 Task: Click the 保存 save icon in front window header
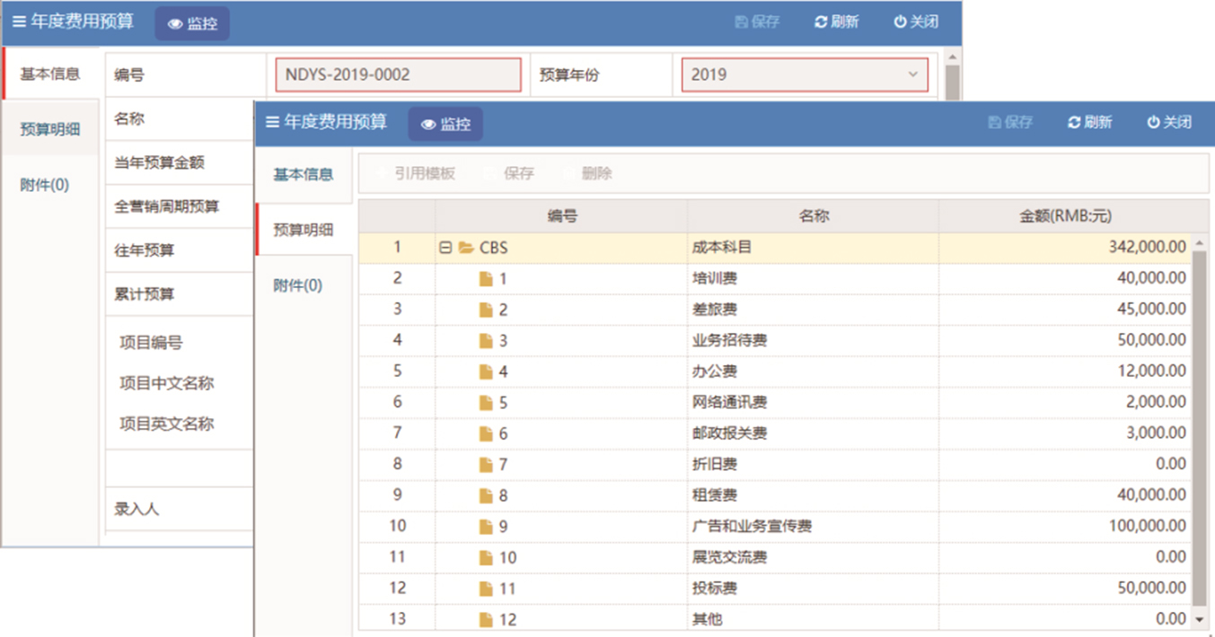(994, 122)
